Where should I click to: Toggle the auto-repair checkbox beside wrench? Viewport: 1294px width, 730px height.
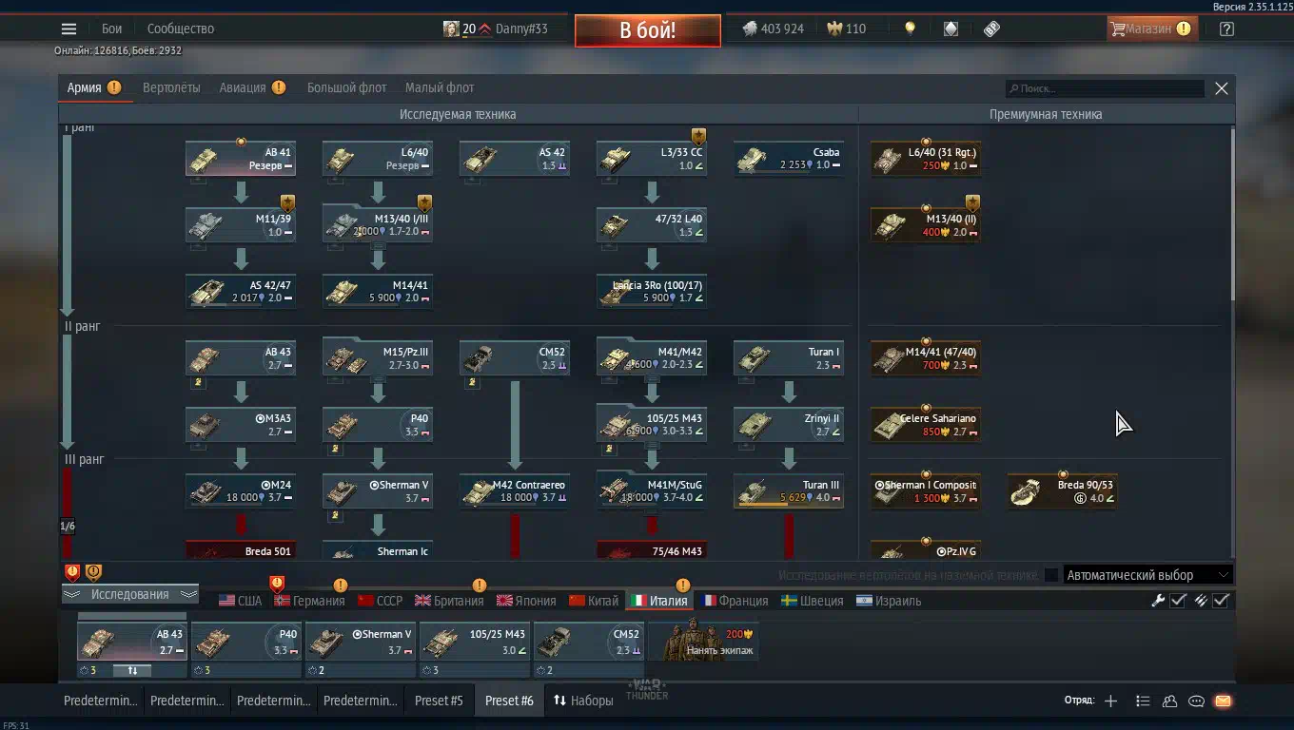1178,600
